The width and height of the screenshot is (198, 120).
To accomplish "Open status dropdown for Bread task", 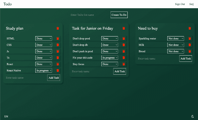I will coord(176,51).
